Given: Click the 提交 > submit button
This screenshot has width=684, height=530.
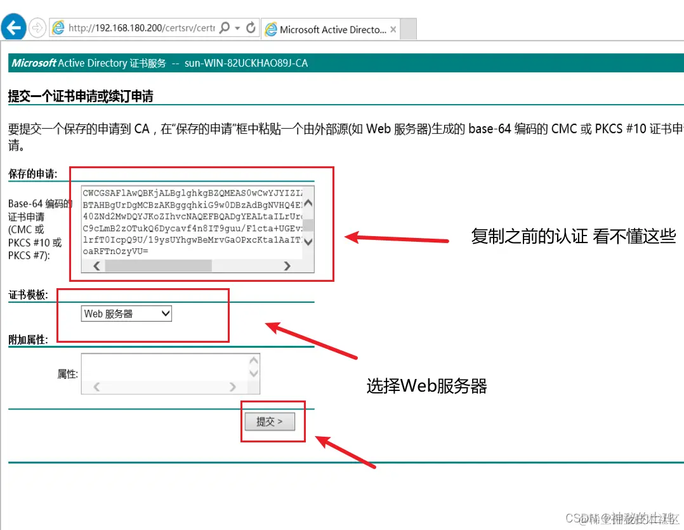Looking at the screenshot, I should [270, 421].
